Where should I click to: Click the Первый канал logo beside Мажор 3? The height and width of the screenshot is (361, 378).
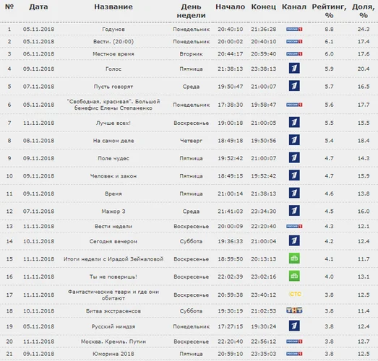click(x=294, y=211)
